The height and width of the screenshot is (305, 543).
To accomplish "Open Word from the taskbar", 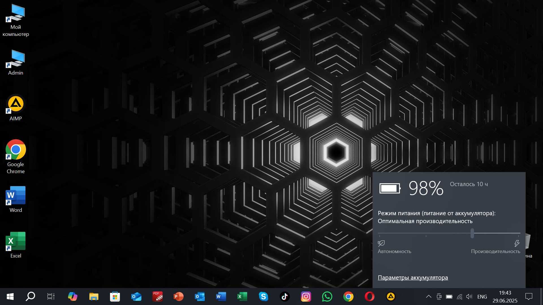I will 221,297.
